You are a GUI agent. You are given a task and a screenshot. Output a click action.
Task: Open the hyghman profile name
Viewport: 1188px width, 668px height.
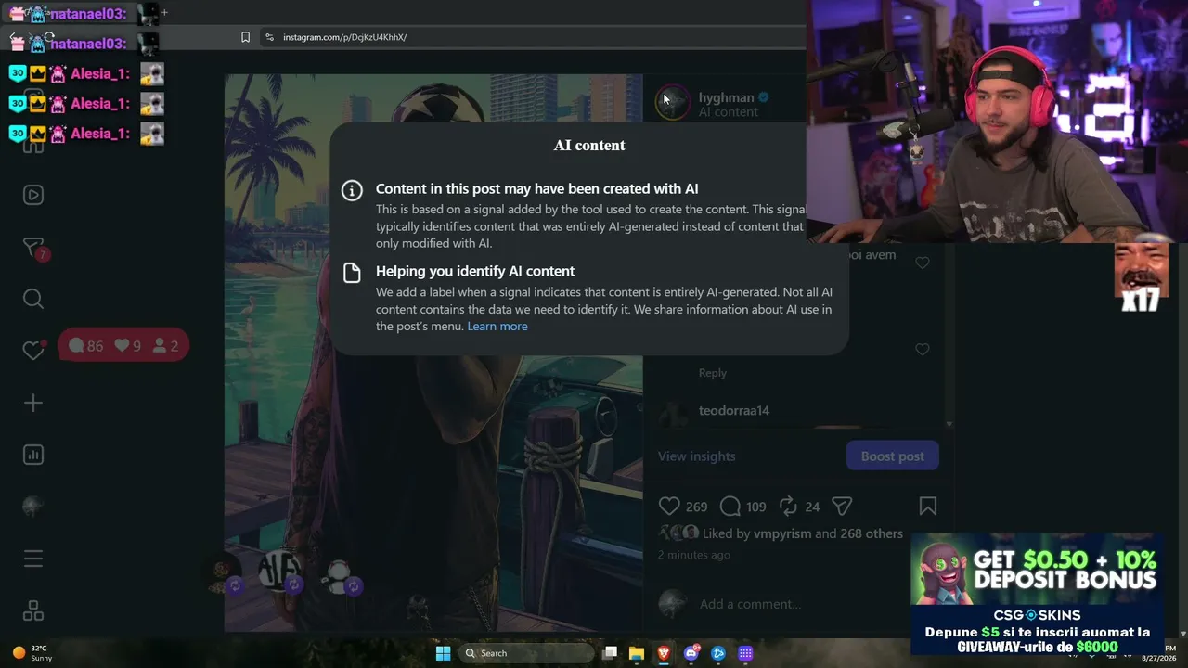coord(726,97)
